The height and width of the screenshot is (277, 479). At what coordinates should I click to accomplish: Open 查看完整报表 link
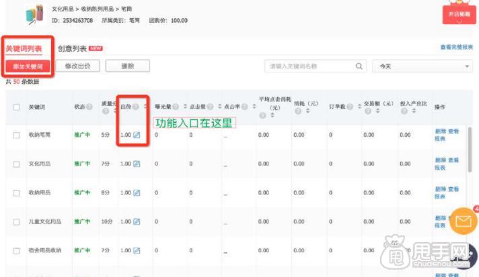[456, 48]
